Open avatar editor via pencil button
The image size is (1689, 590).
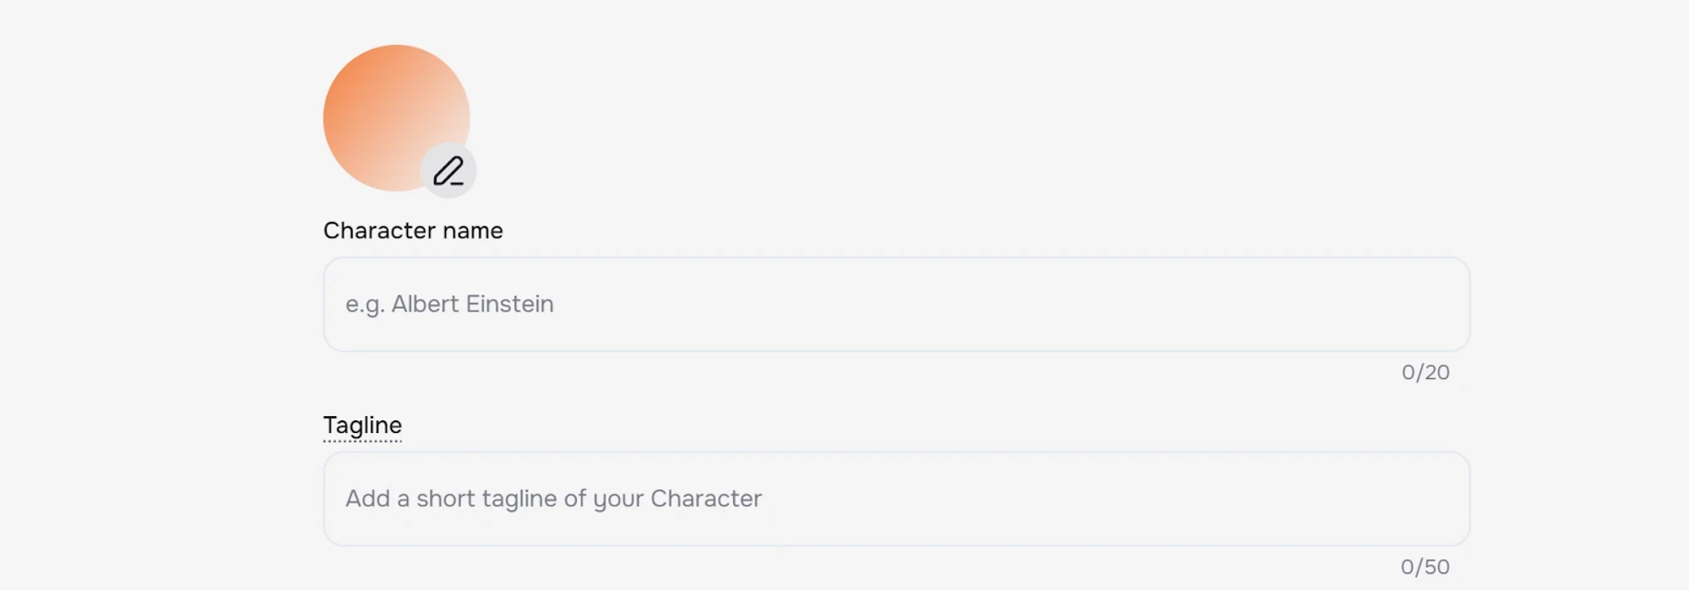coord(448,171)
